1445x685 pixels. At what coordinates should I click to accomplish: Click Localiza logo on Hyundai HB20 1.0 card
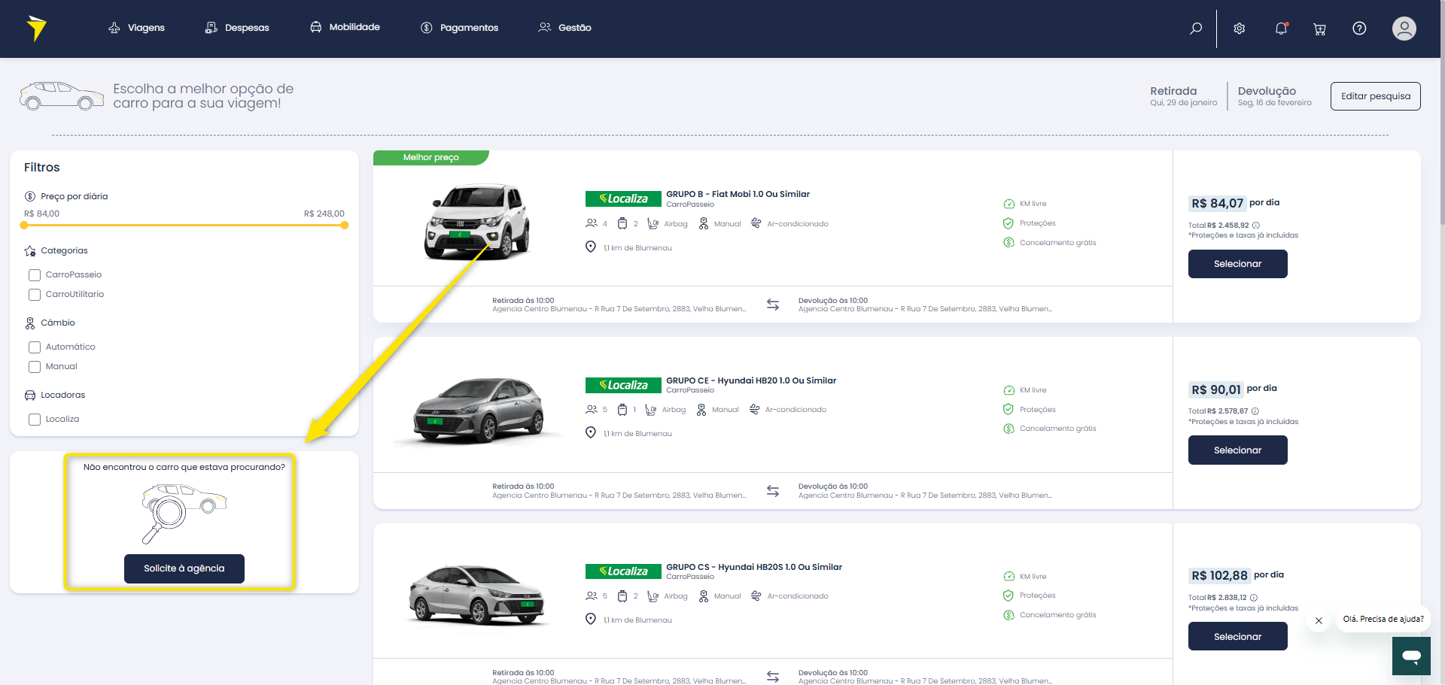(x=623, y=385)
